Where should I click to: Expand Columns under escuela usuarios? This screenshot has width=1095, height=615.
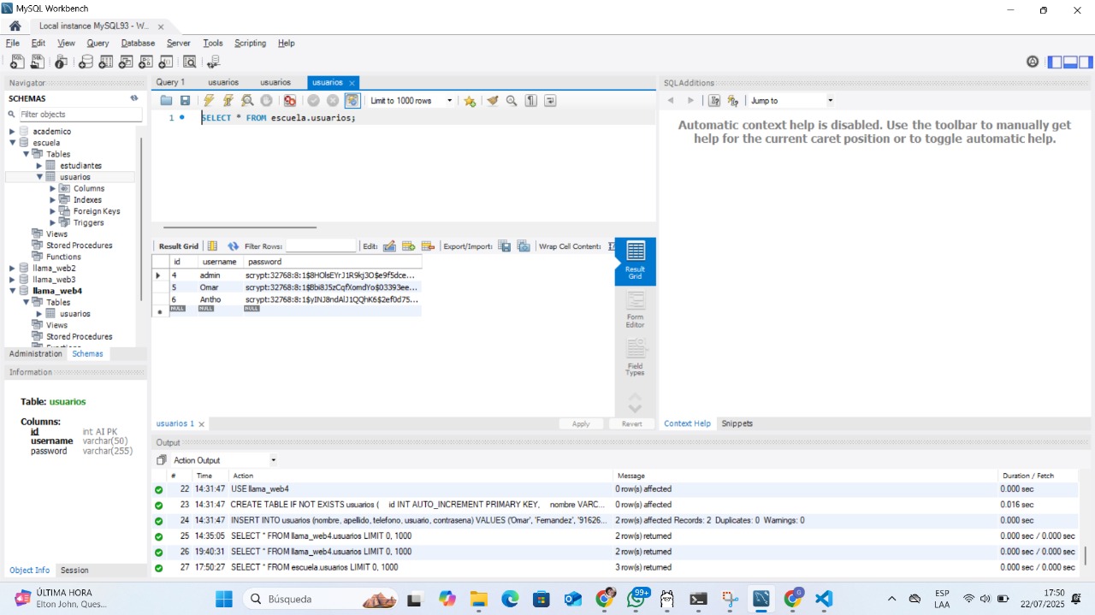click(x=53, y=189)
